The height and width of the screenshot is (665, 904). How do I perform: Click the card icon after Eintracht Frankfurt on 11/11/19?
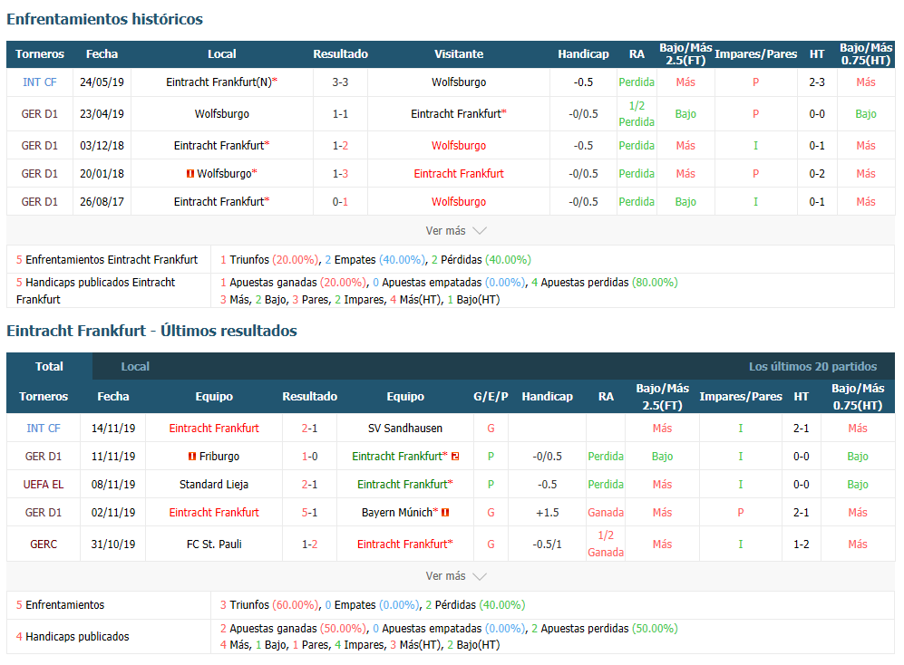455,457
